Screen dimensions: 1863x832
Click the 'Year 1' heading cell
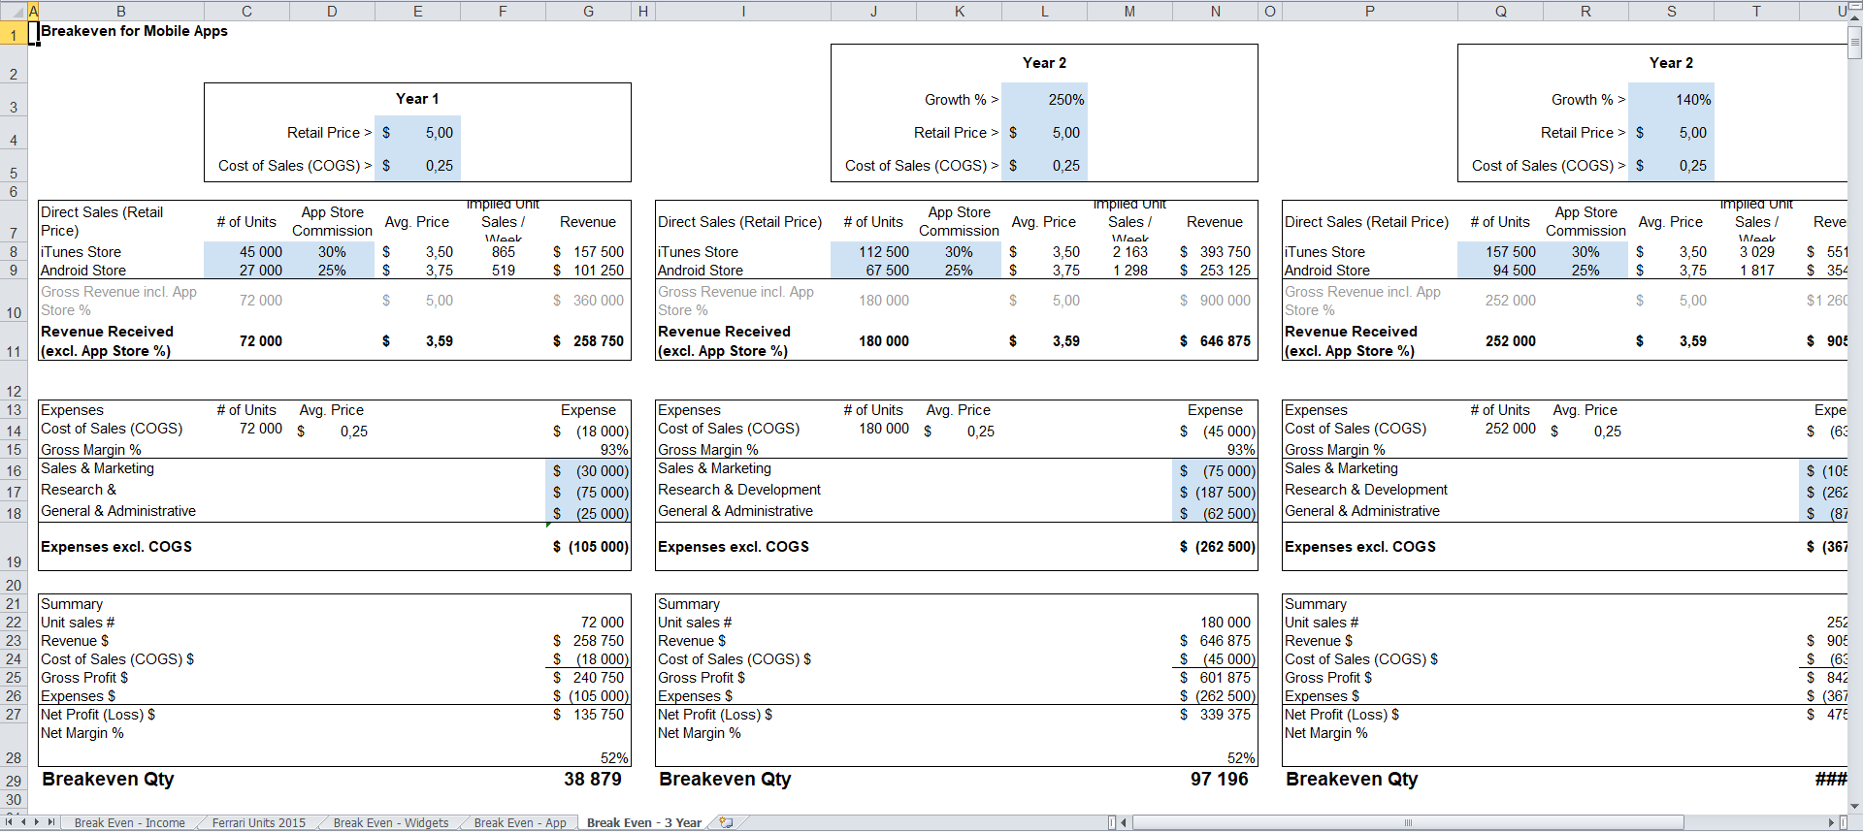tap(417, 99)
